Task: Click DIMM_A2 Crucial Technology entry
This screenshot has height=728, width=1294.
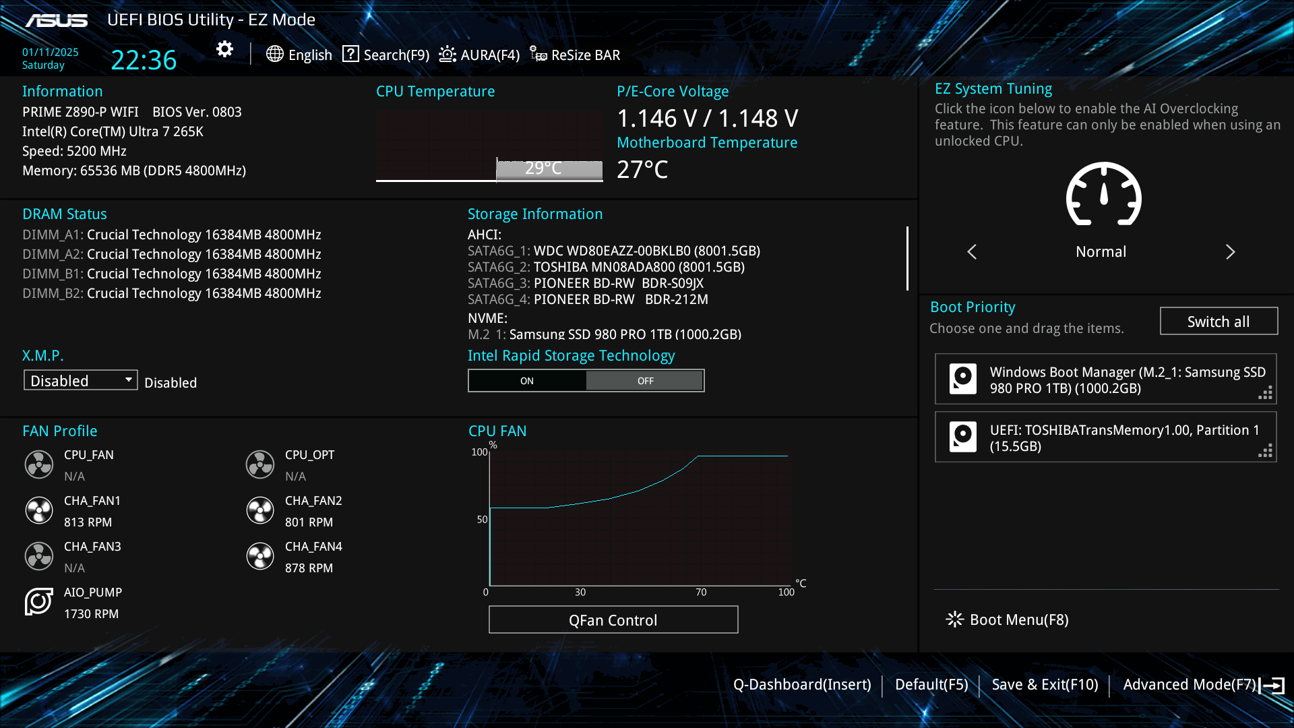Action: [x=172, y=254]
